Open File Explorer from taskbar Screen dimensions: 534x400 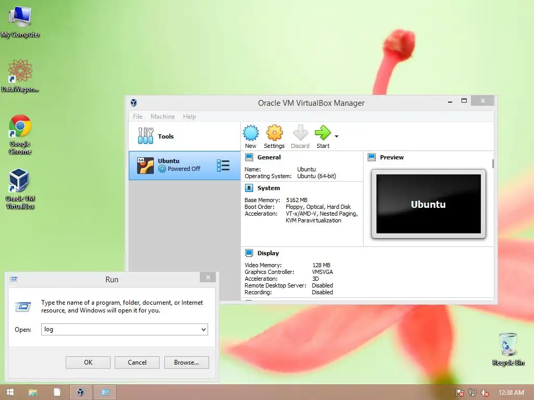(x=33, y=392)
